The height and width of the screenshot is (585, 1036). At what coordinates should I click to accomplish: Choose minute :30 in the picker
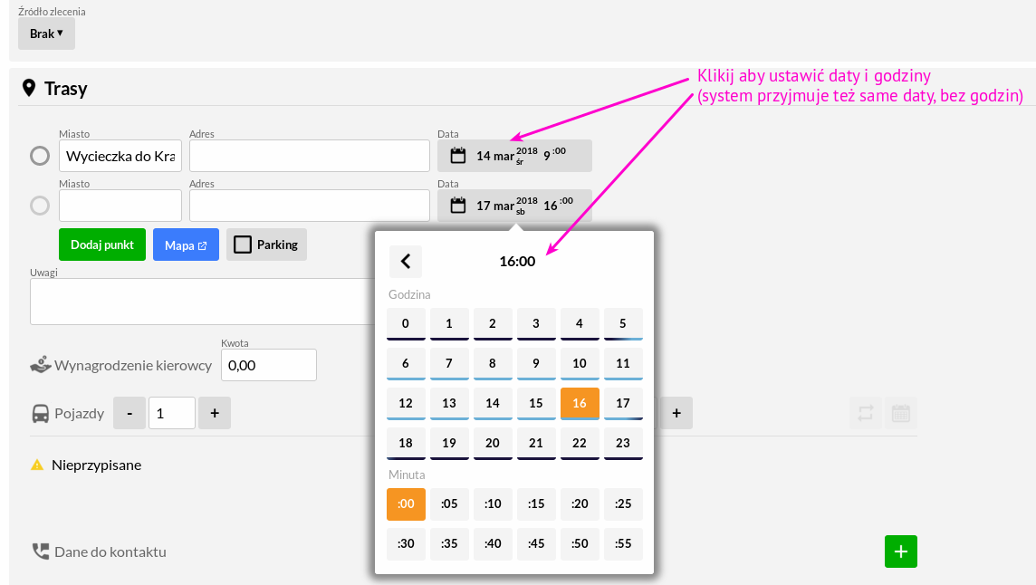click(406, 543)
